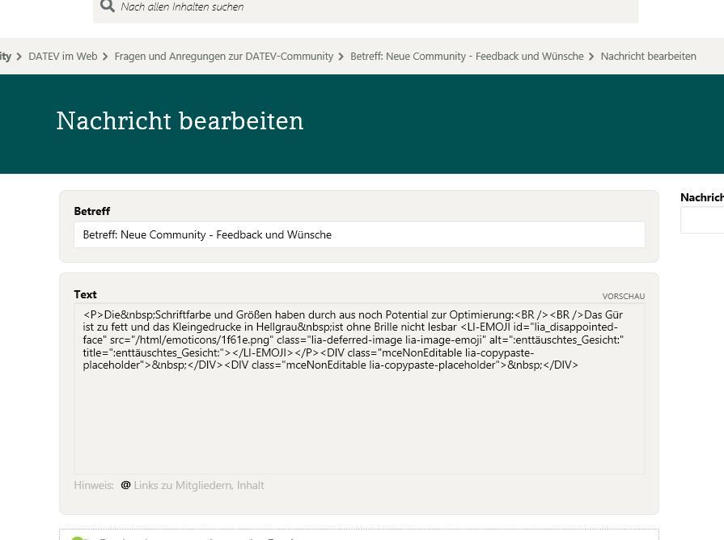This screenshot has height=540, width=724.
Task: Click inside the HTML message text area
Action: [x=359, y=420]
